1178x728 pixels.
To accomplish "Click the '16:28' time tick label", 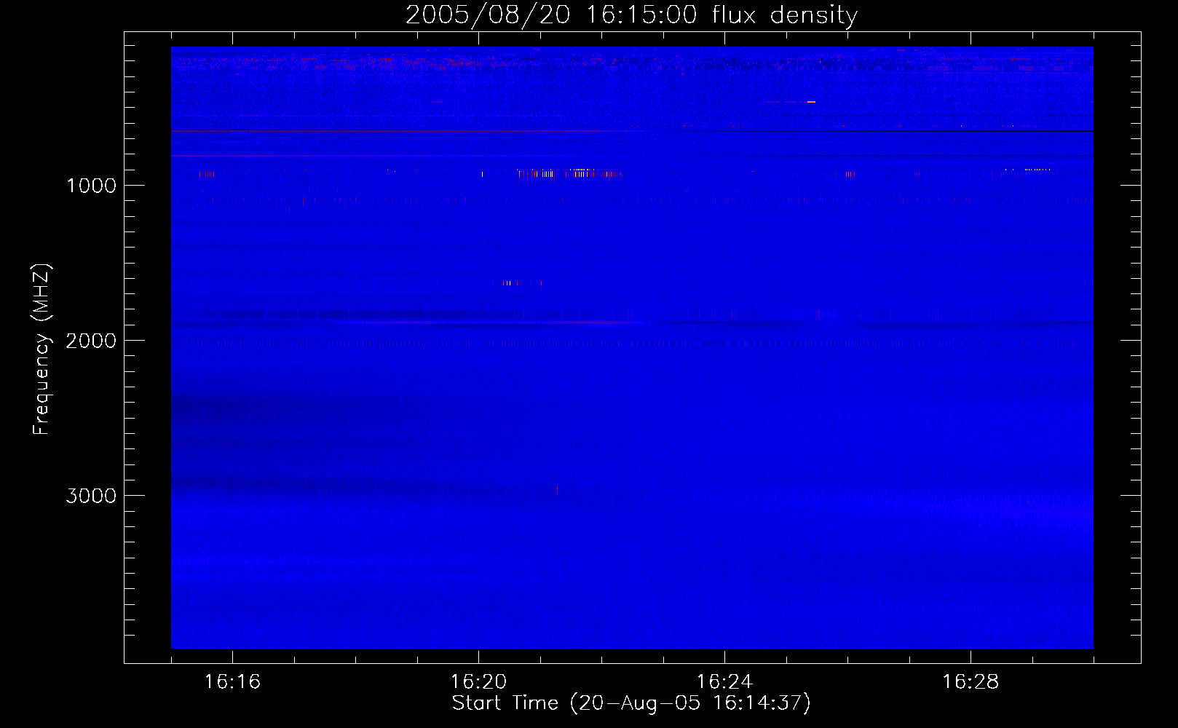I will pos(971,681).
